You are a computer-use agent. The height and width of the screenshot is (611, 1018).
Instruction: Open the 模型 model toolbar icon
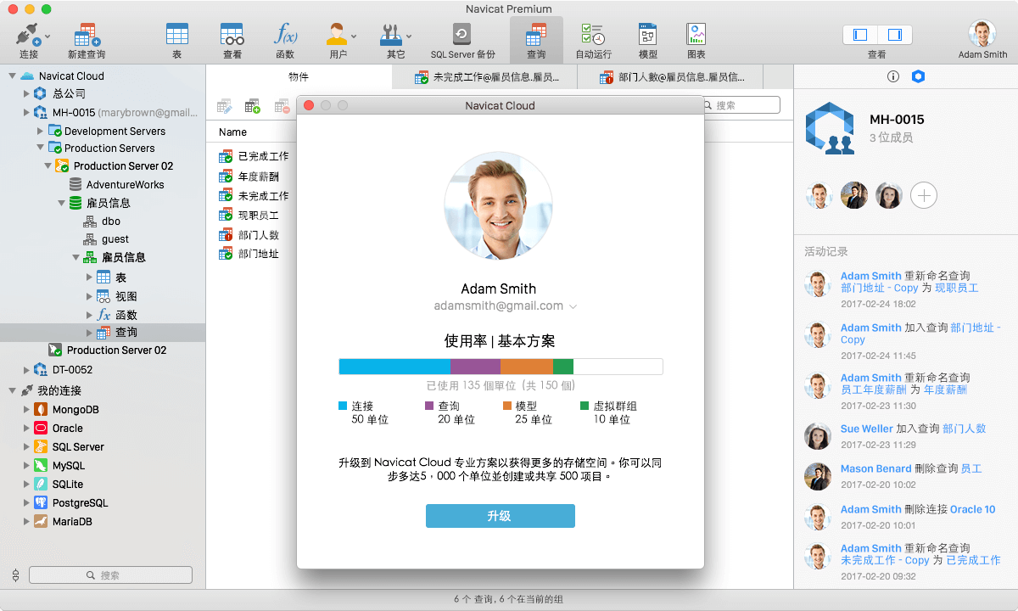pyautogui.click(x=648, y=34)
